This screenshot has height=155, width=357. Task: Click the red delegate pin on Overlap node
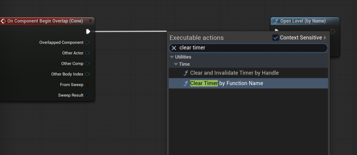(90, 21)
